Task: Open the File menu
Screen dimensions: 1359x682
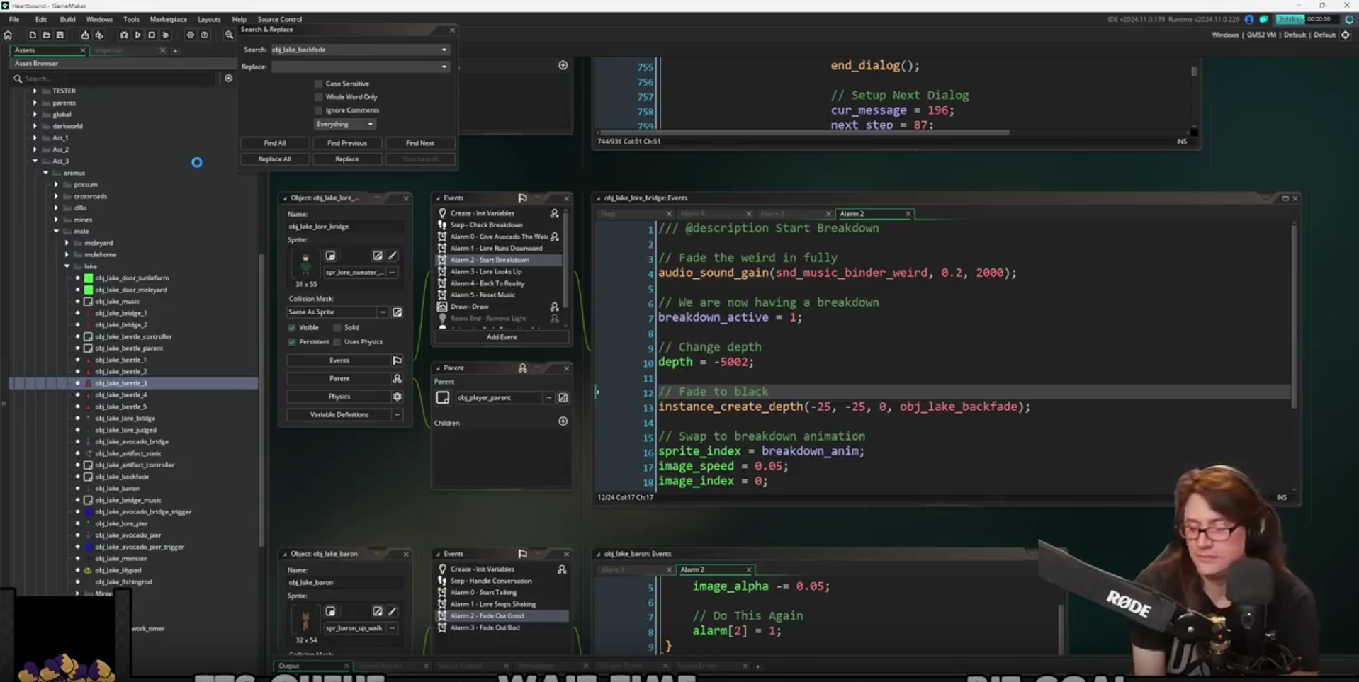Action: pos(14,20)
